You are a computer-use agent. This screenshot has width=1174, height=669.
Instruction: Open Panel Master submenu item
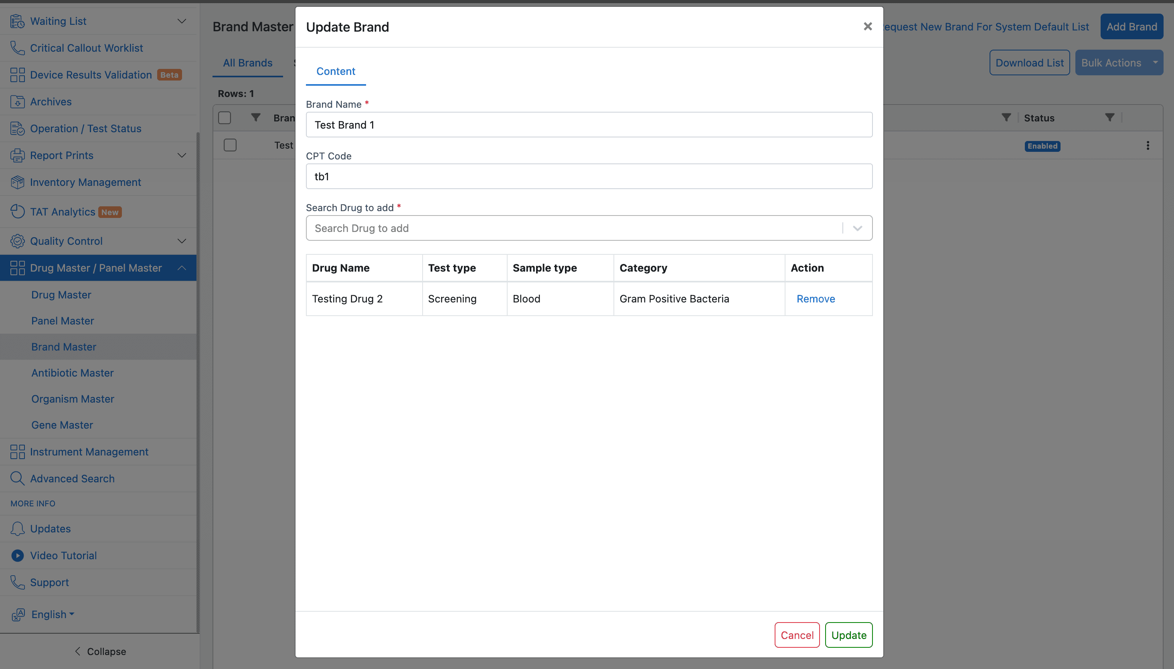pyautogui.click(x=63, y=321)
